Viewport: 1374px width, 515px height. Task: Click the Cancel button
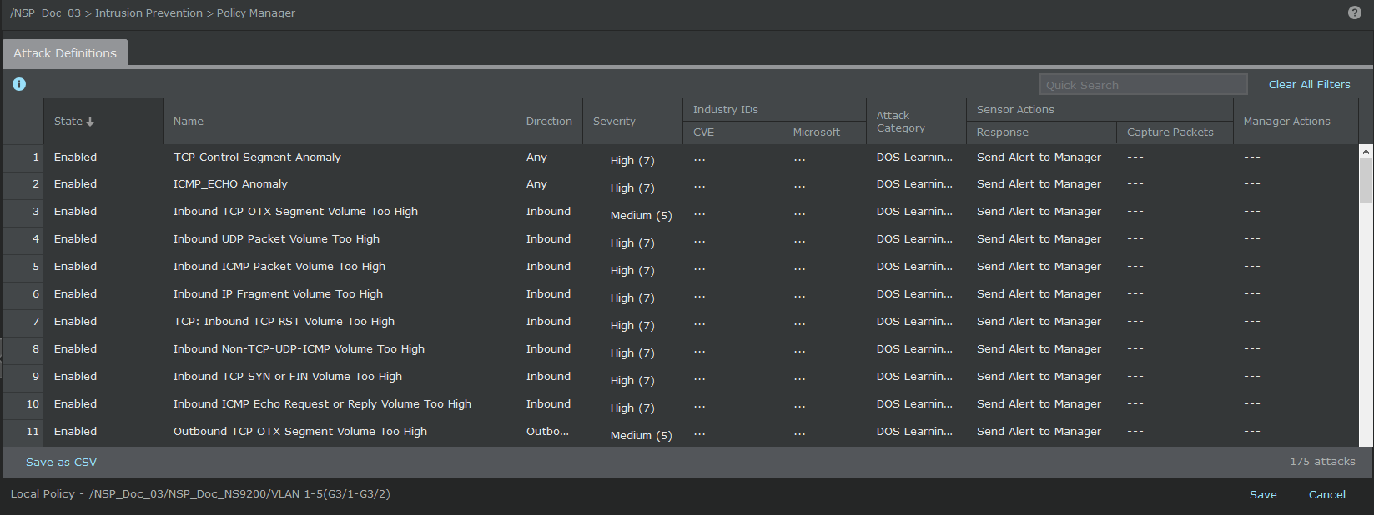[x=1326, y=494]
